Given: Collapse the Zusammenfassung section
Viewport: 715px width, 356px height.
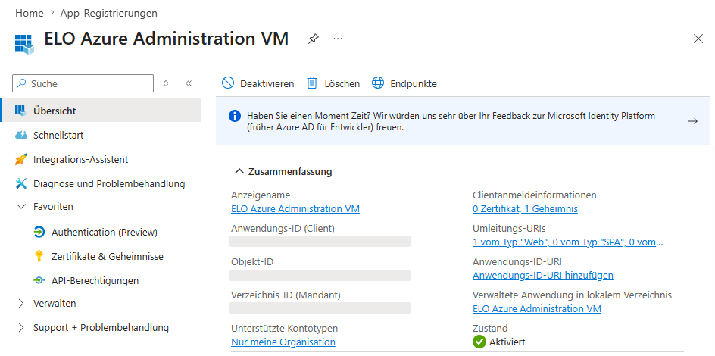Looking at the screenshot, I should pos(239,171).
